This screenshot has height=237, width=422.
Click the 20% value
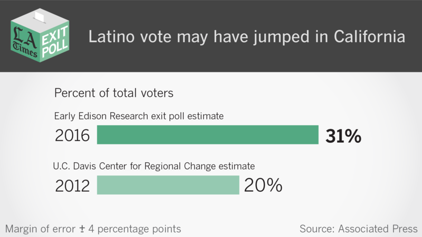262,185
